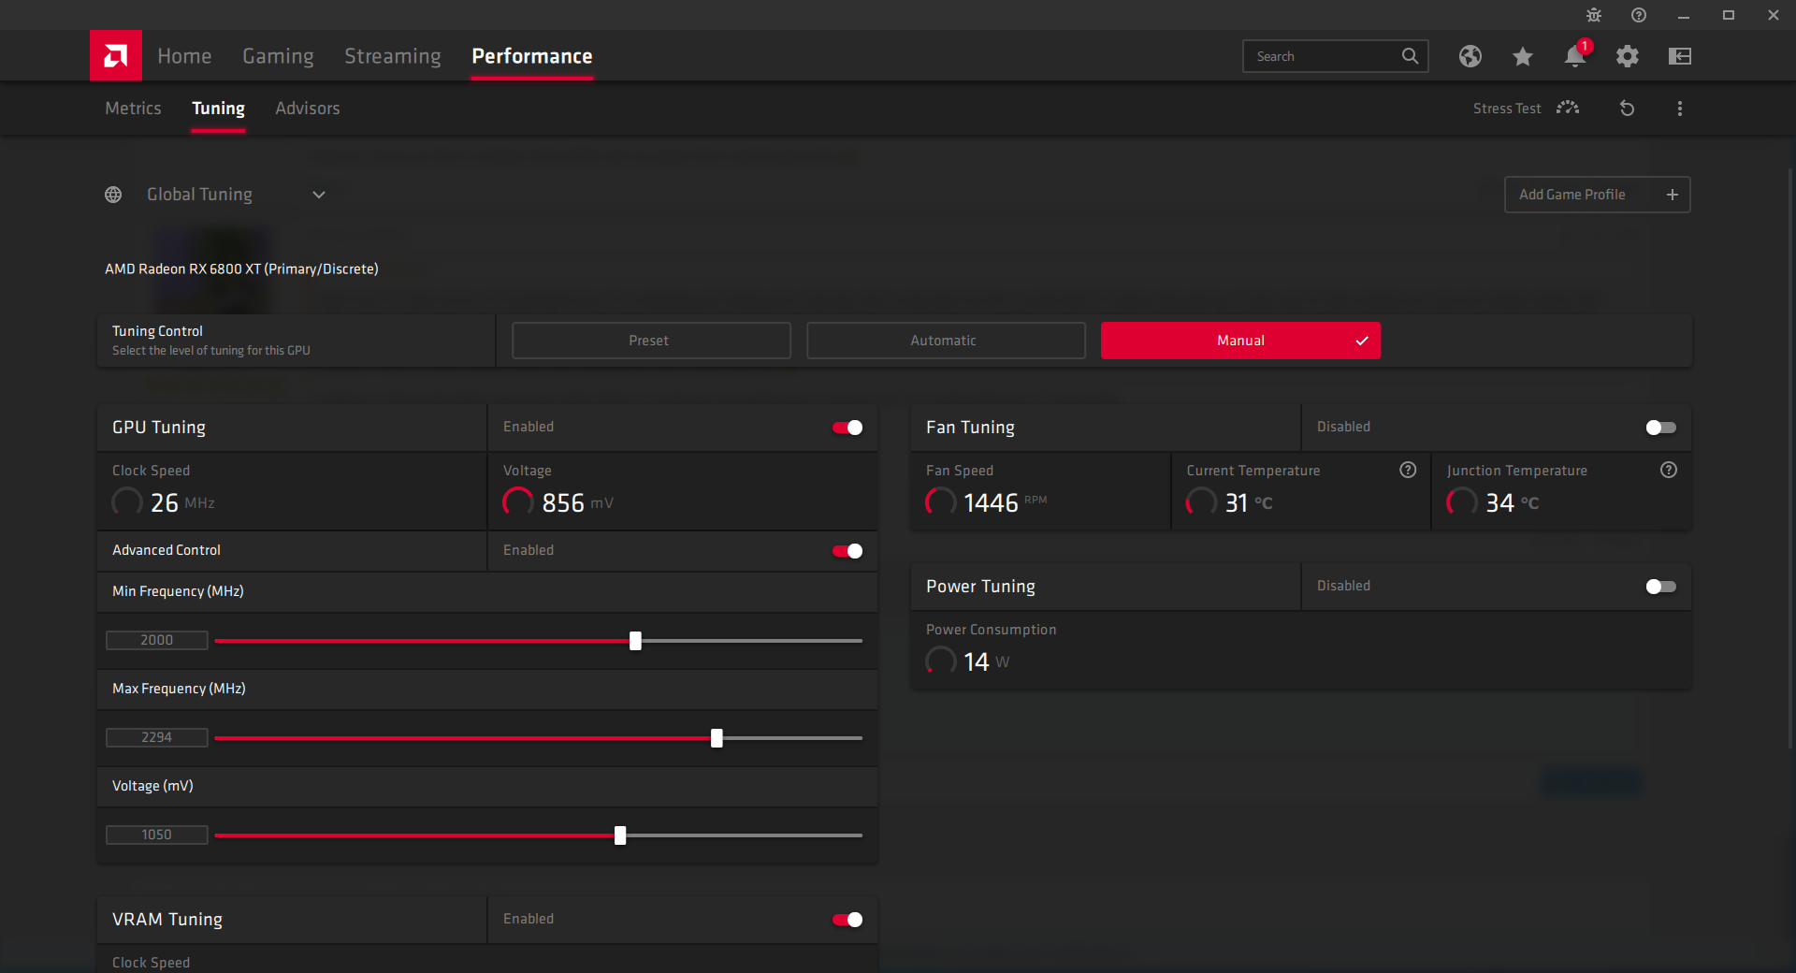
Task: Select the Manual tuning control button
Action: coord(1240,341)
